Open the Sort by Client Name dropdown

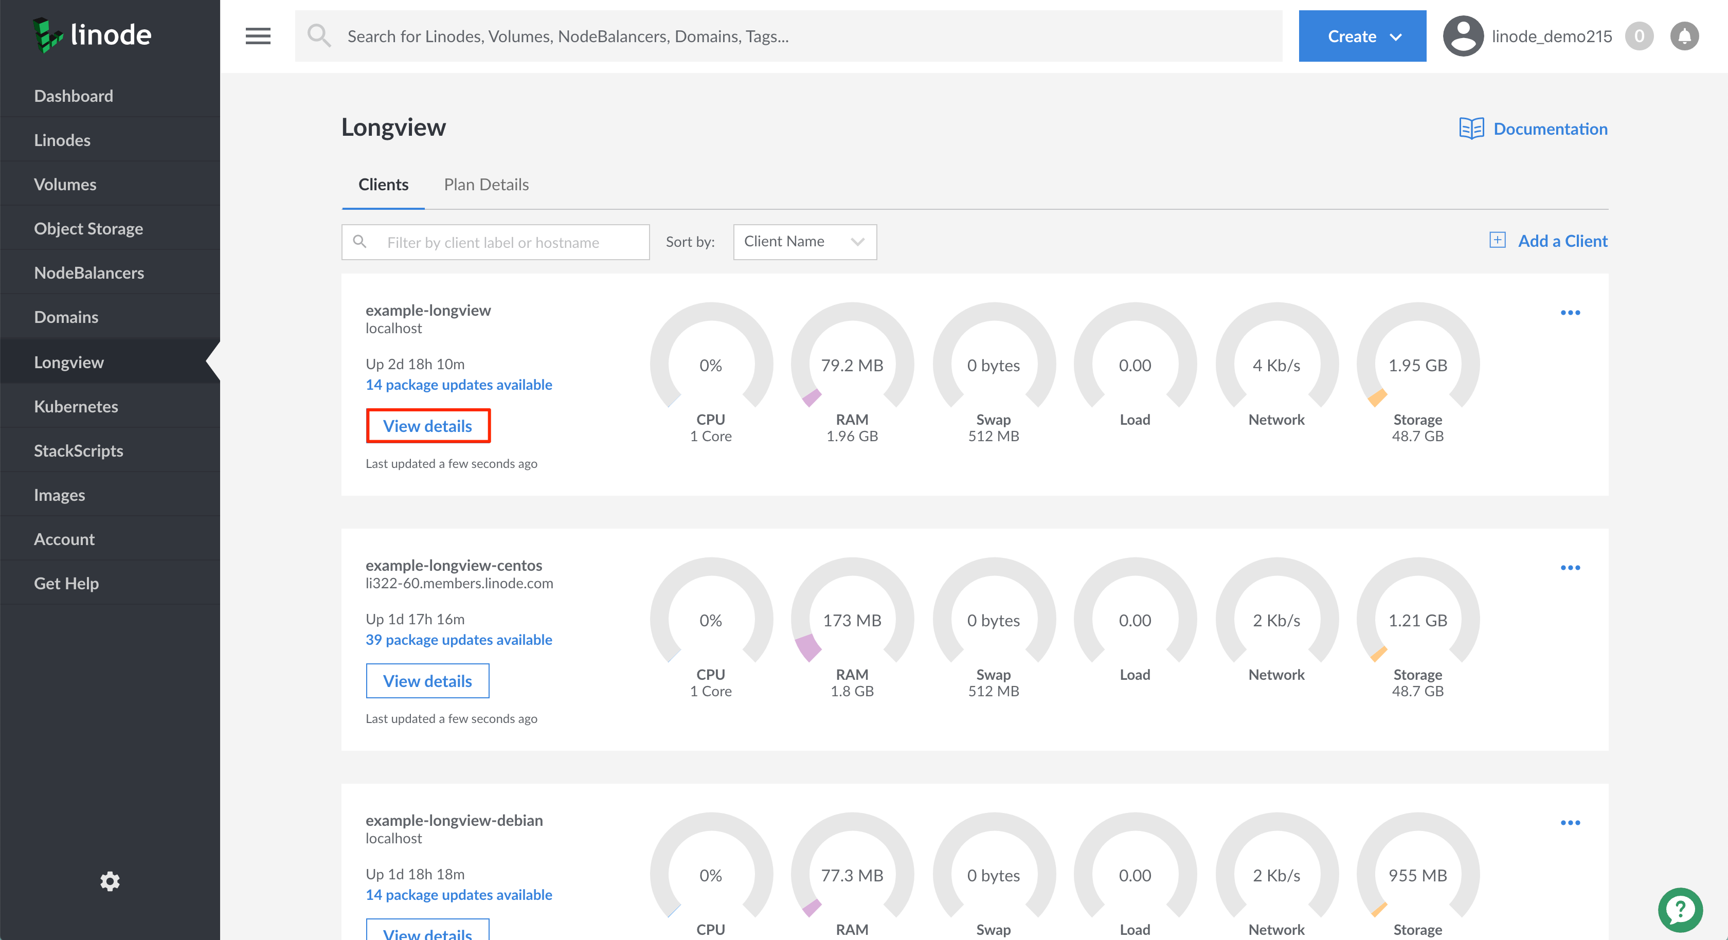802,241
